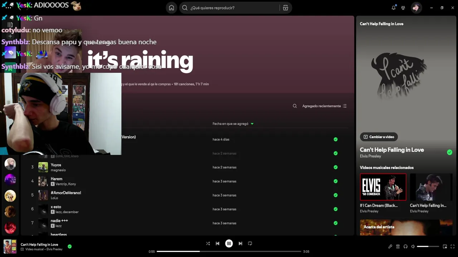Click the plus icon to create playlist
458x257 pixels.
coord(10,36)
